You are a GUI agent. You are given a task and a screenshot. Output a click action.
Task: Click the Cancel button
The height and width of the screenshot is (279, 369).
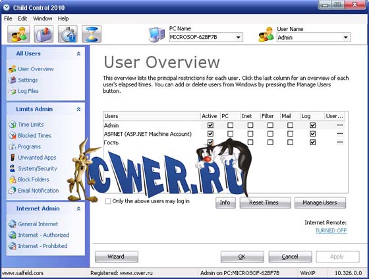point(290,257)
